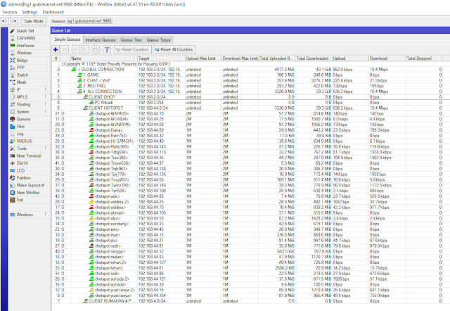Sort by Target column header
The height and width of the screenshot is (311, 450).
point(161,58)
